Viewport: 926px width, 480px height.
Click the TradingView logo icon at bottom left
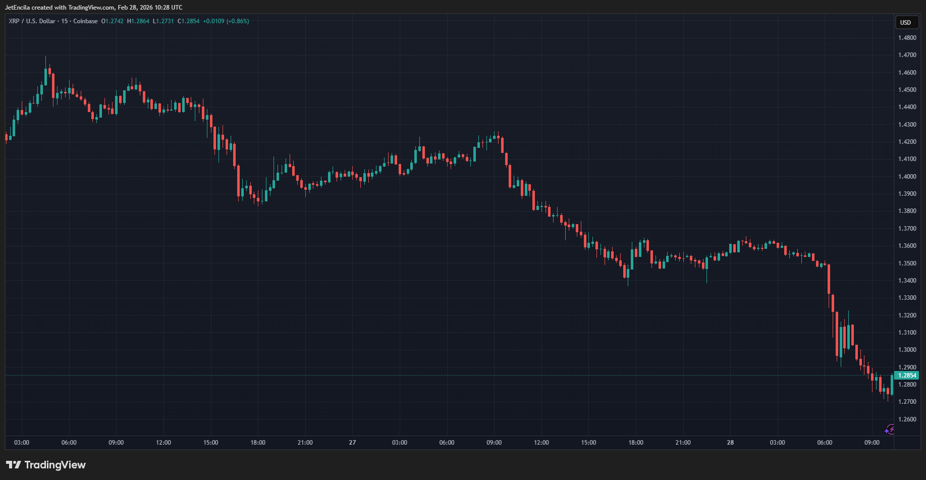14,465
